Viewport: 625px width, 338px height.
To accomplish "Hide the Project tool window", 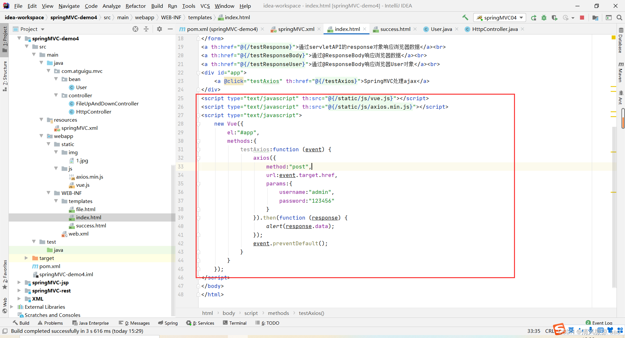I will pos(170,29).
